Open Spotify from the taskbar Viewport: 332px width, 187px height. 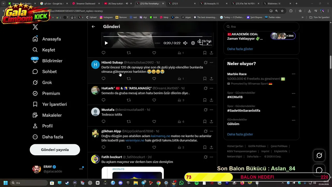pyautogui.click(x=197, y=183)
